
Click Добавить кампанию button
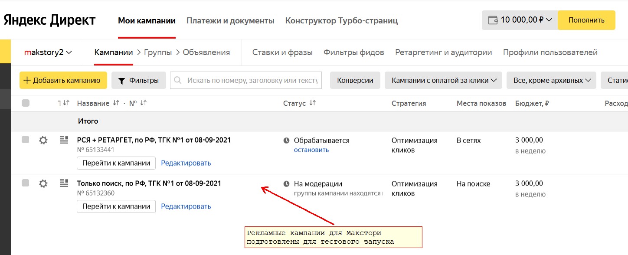pos(63,80)
